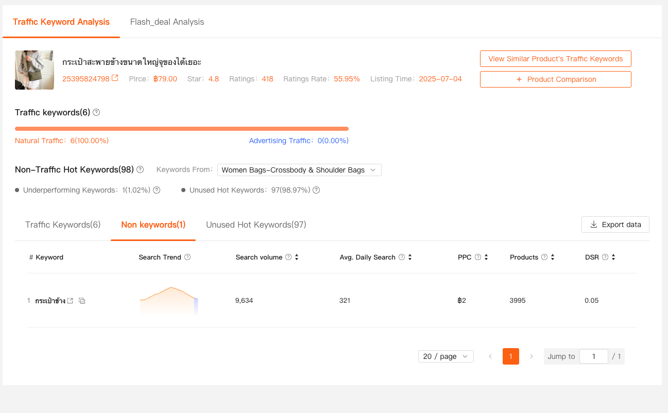The width and height of the screenshot is (668, 413).
Task: Click the Jump to page input field
Action: (593, 356)
